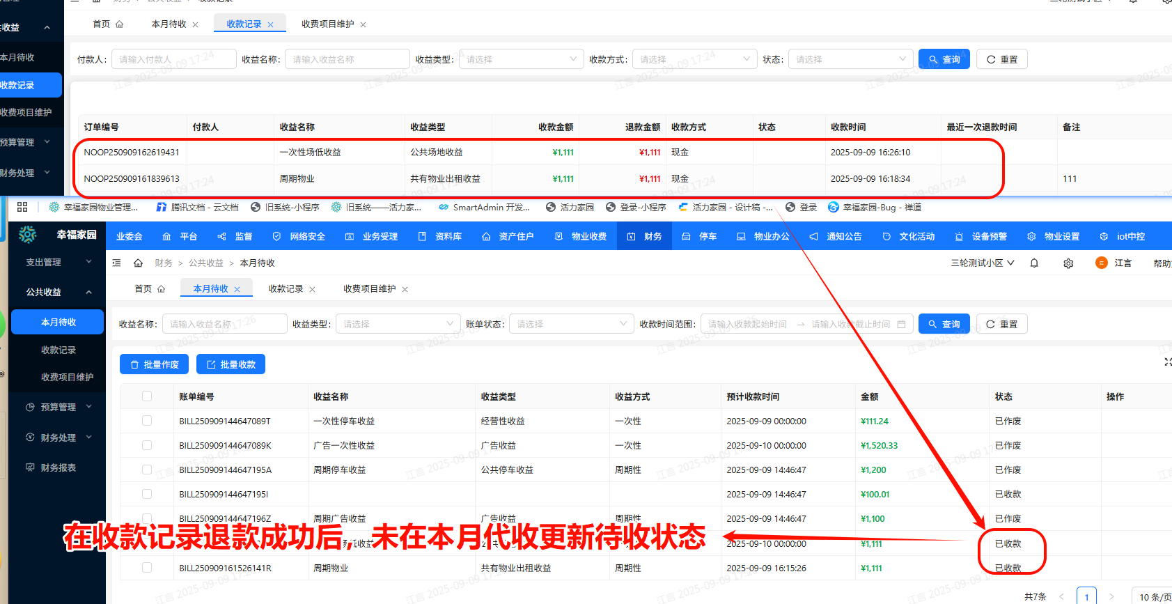The image size is (1172, 604).
Task: Click date range calendar icon
Action: [901, 325]
